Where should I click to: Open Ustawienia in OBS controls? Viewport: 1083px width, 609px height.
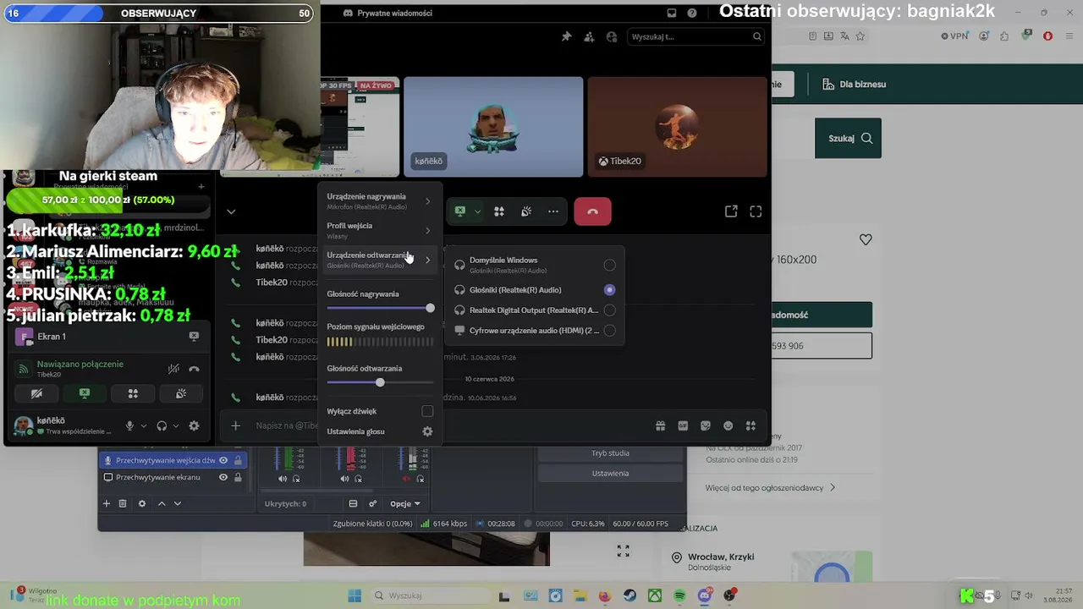[610, 473]
